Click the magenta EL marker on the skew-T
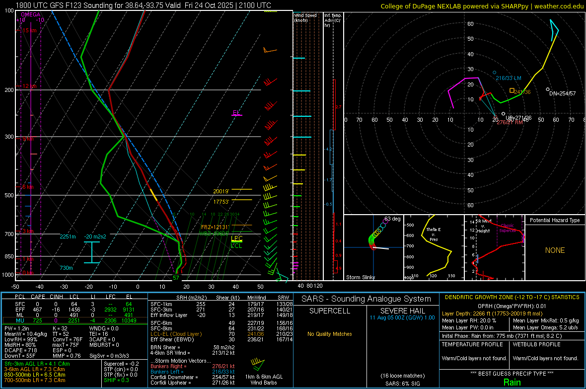The height and width of the screenshot is (389, 586). (x=236, y=113)
